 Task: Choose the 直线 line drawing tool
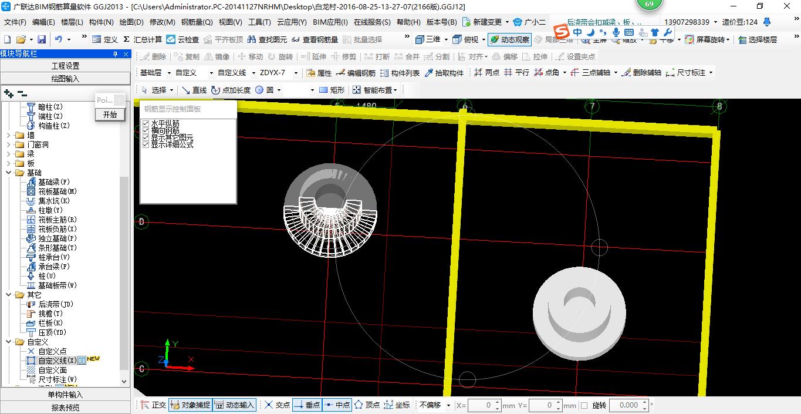pos(194,90)
